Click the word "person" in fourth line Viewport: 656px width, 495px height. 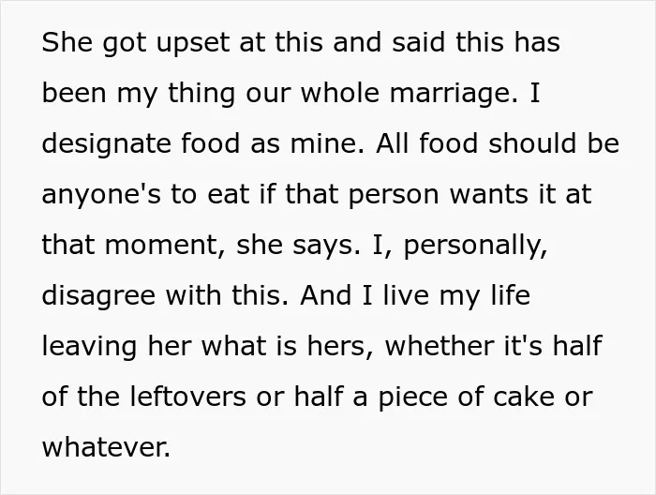click(x=394, y=196)
